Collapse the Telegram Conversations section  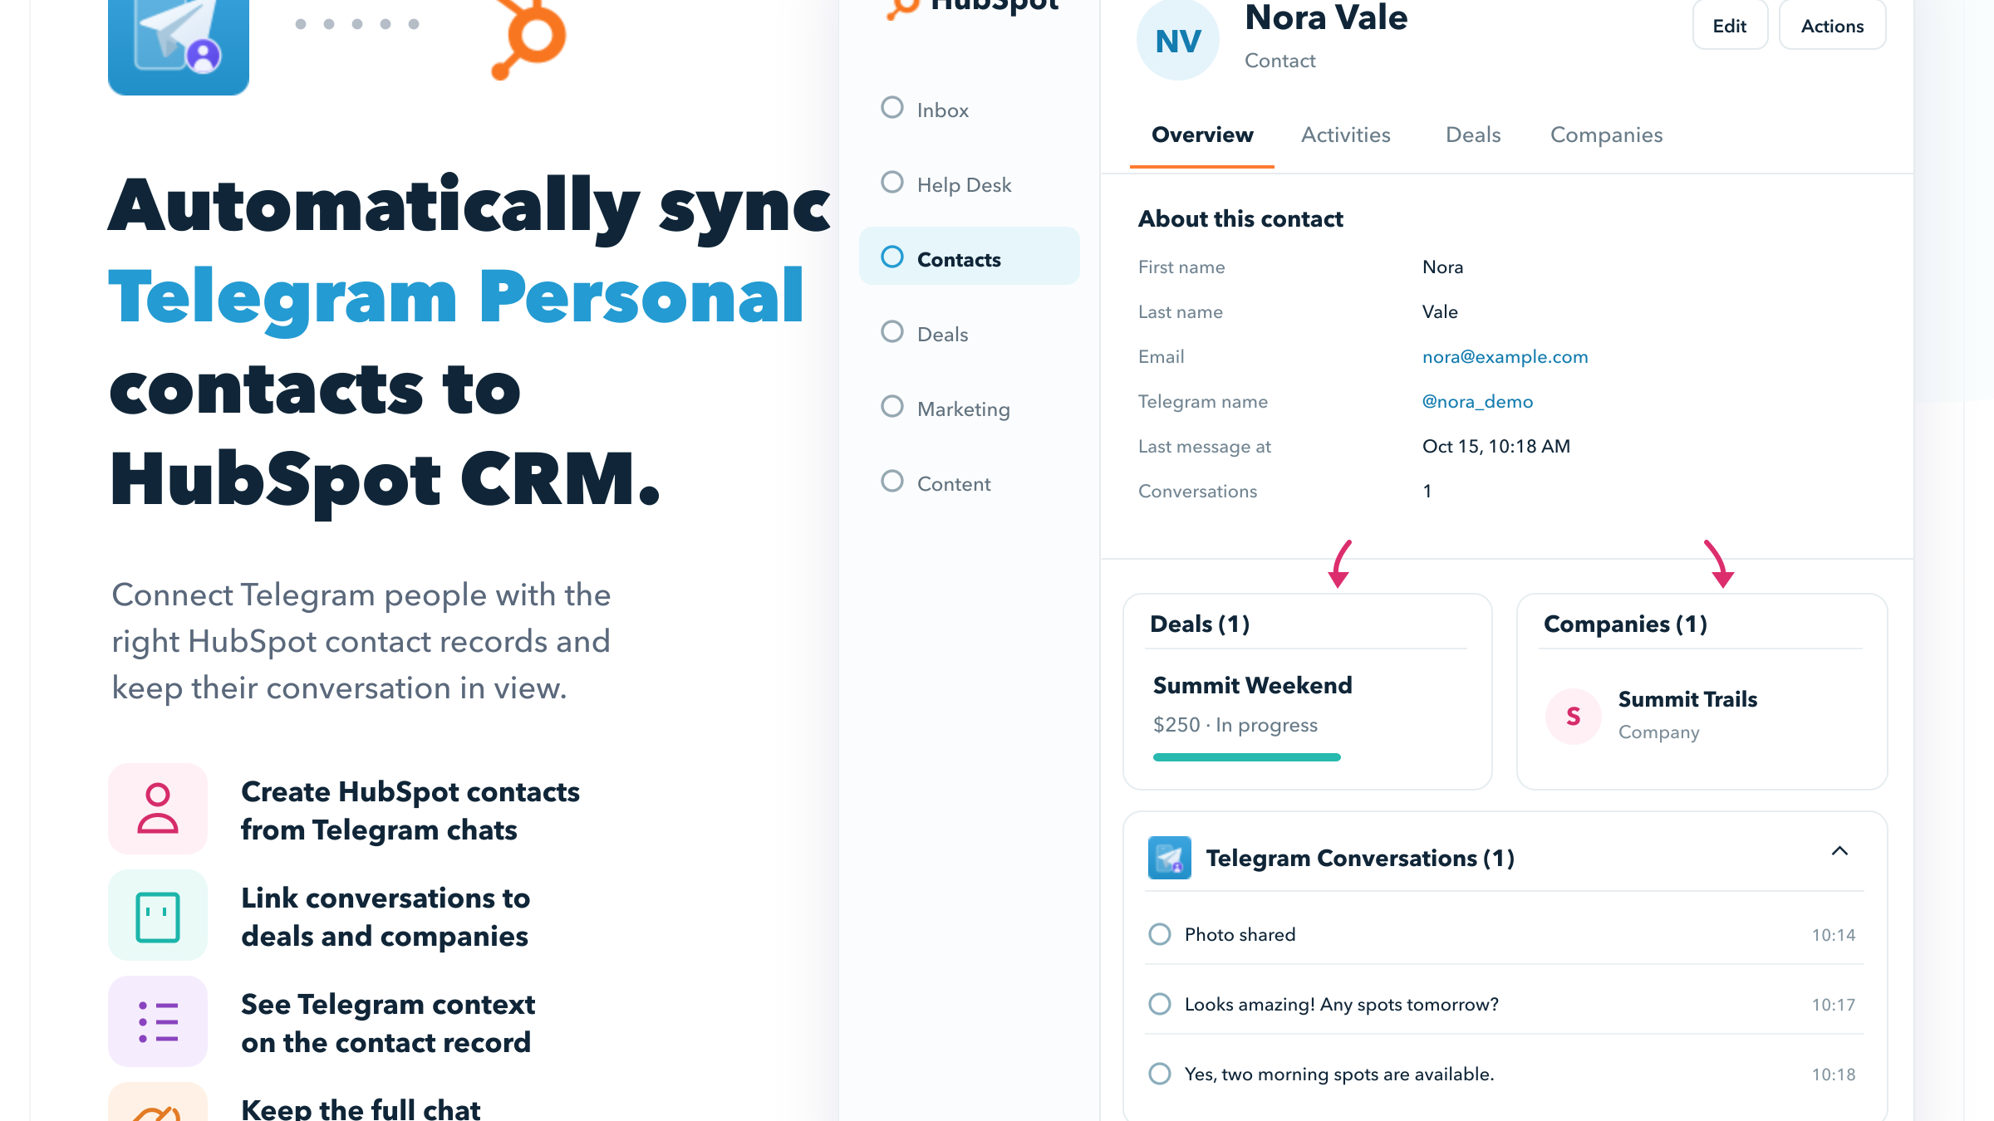tap(1839, 851)
